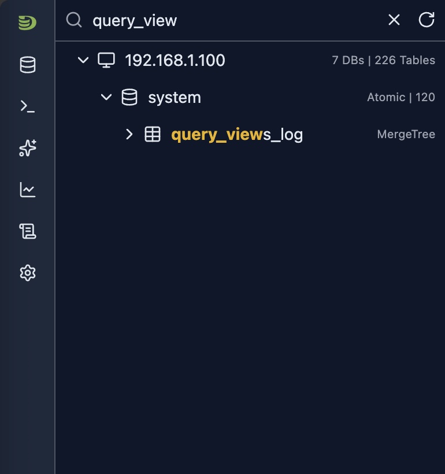Click the database cylinder icon beside system
Viewport: 445px width, 474px height.
coord(130,97)
